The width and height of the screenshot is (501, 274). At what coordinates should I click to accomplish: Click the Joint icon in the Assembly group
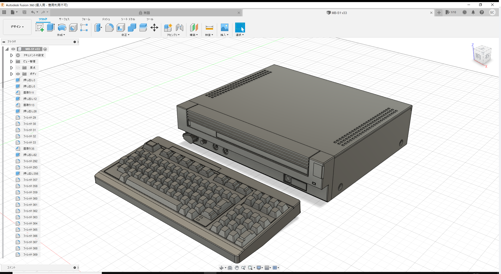point(180,27)
